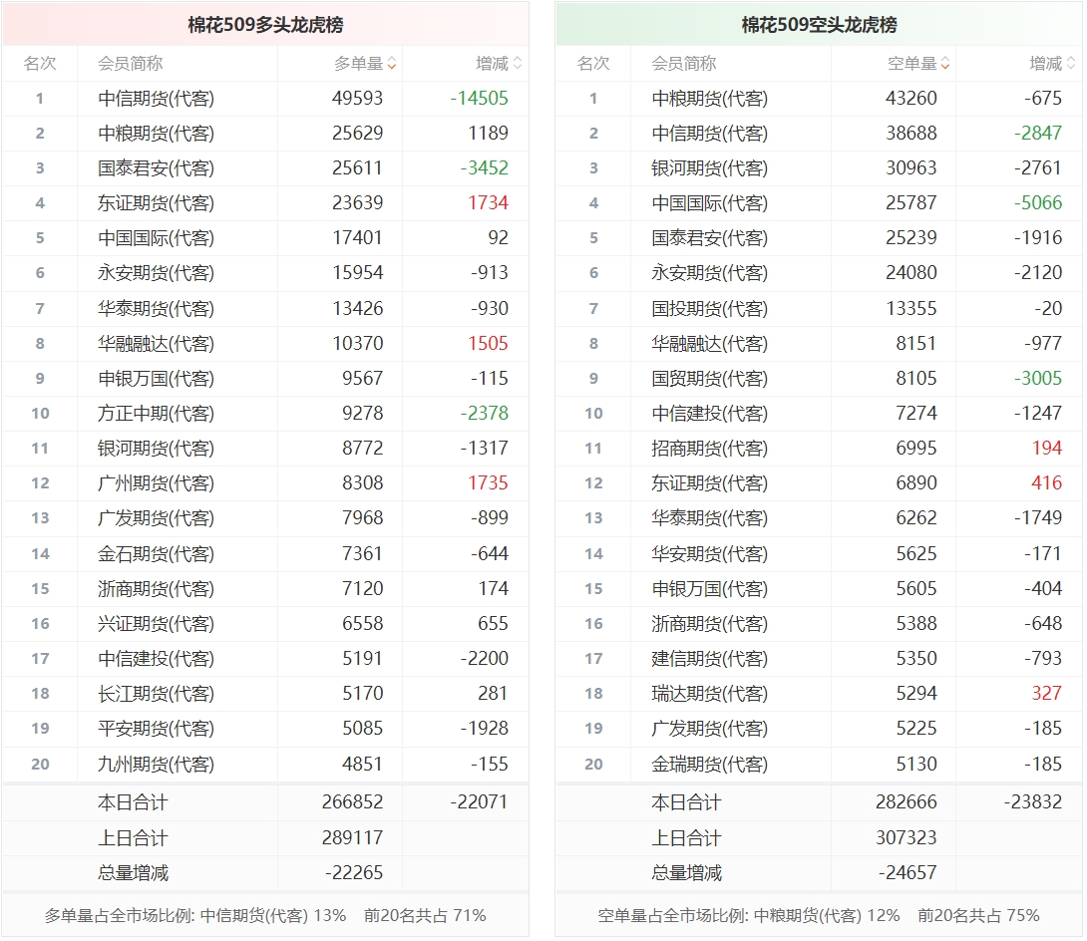This screenshot has height=941, width=1087.
Task: Click 申银万国(代客) in long rank 9
Action: [x=156, y=379]
